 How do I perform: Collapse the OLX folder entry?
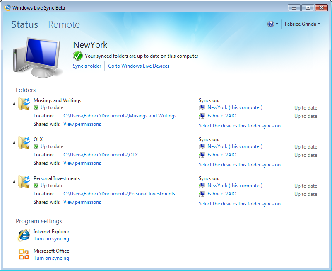pos(14,142)
